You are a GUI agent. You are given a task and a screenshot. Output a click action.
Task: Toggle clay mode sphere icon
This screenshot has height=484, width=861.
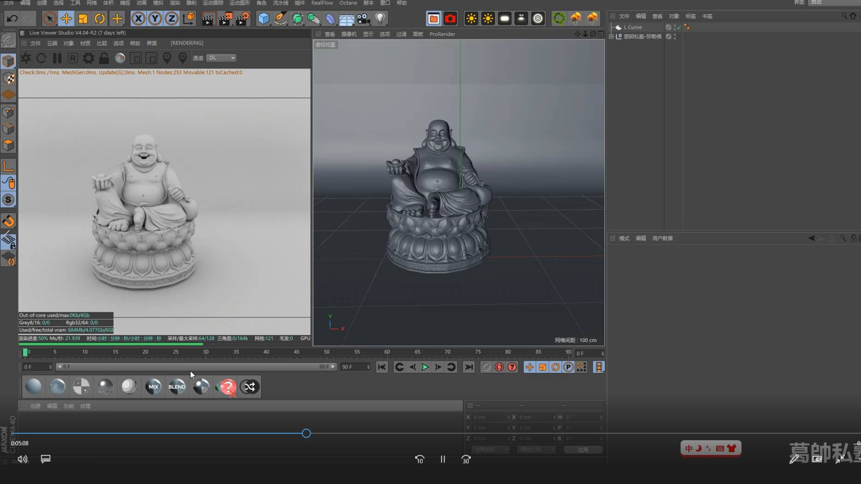[120, 58]
